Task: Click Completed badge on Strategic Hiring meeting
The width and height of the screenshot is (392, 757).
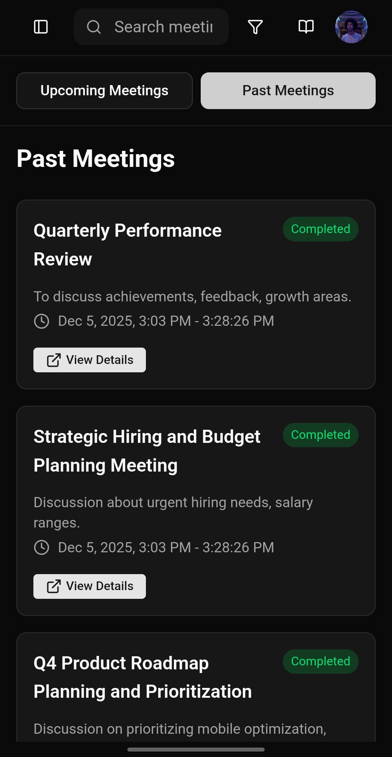Action: (320, 435)
